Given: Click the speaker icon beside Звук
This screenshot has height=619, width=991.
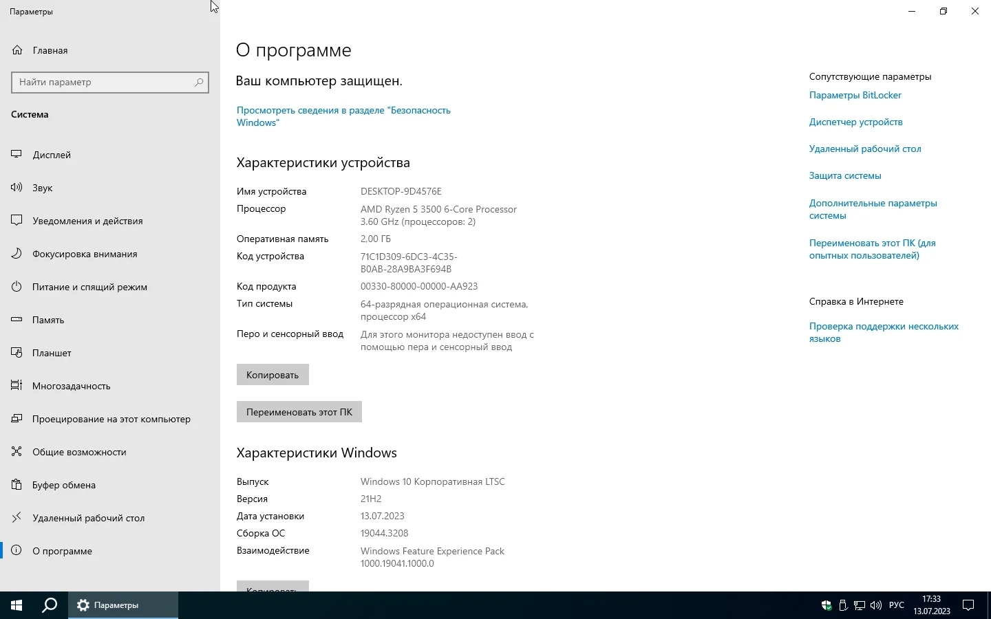Looking at the screenshot, I should 17,188.
